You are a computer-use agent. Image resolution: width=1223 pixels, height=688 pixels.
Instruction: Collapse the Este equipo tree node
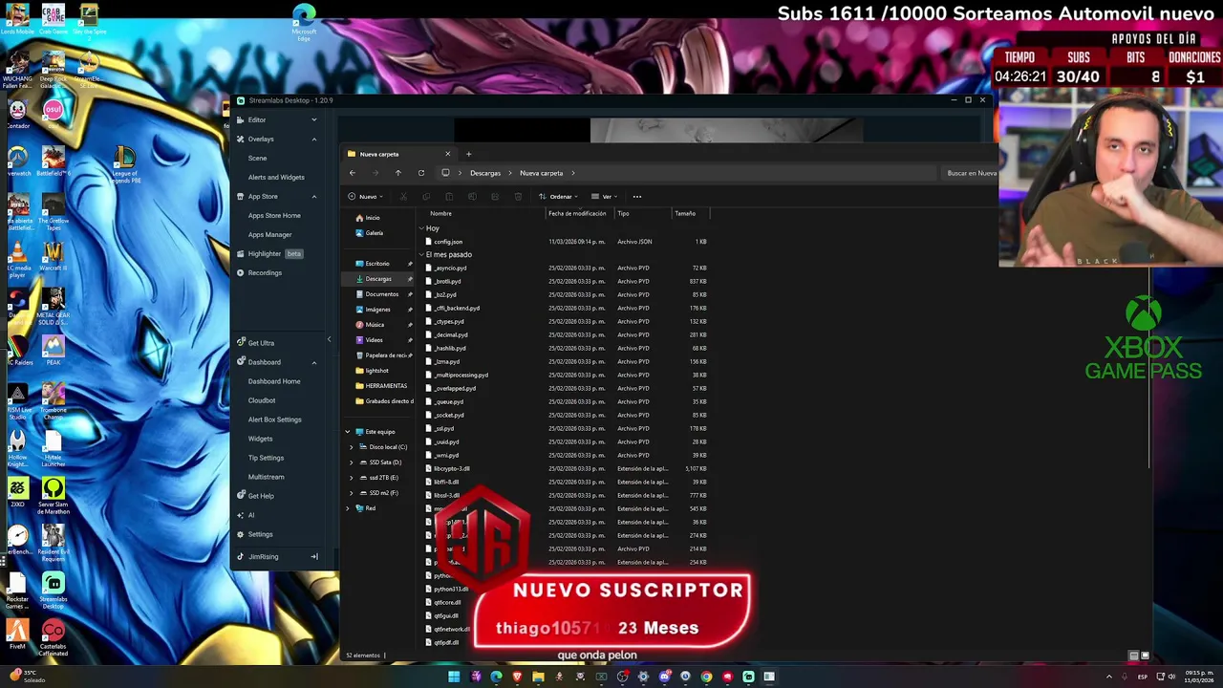348,432
